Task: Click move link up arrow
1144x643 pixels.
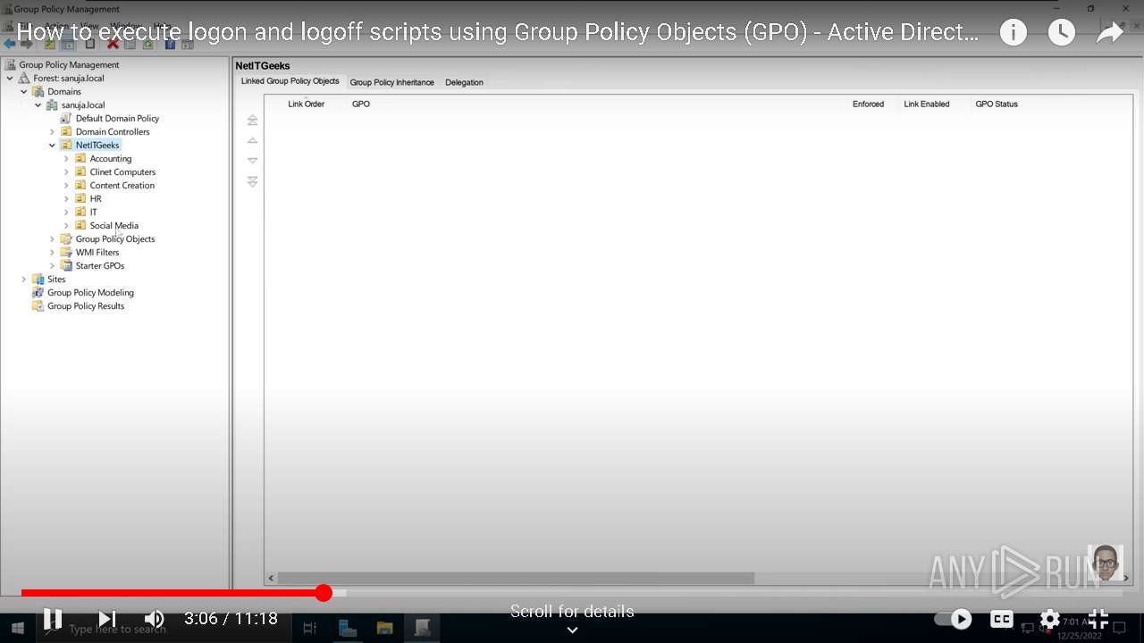Action: point(253,141)
